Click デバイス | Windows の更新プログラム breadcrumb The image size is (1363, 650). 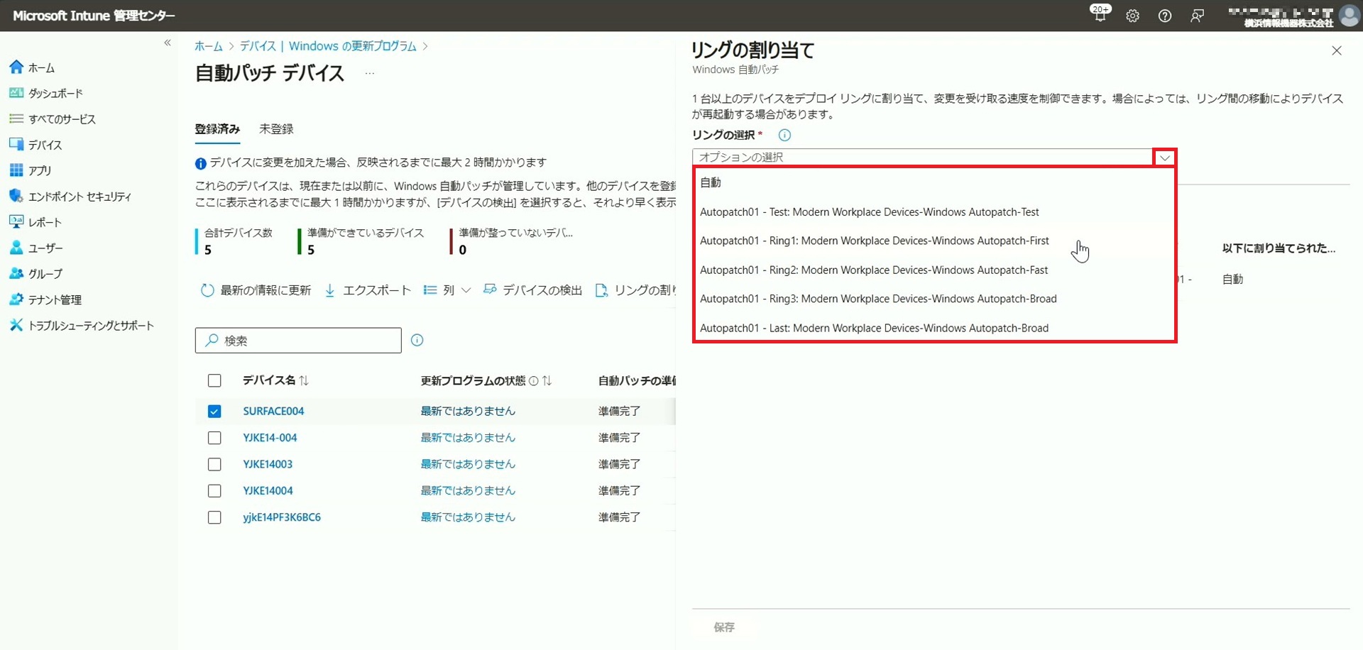[x=328, y=46]
